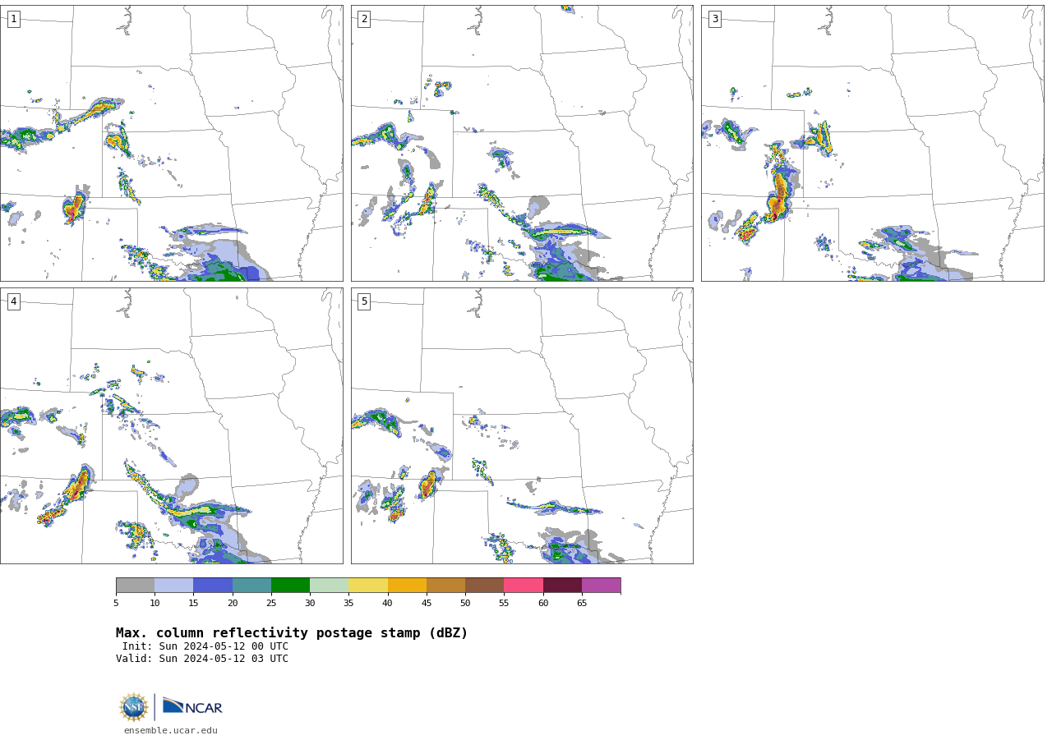Click the colorbar tick label 45

tap(427, 603)
